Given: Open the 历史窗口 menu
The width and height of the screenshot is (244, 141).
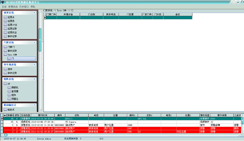Looking at the screenshot, I should tap(24, 6).
